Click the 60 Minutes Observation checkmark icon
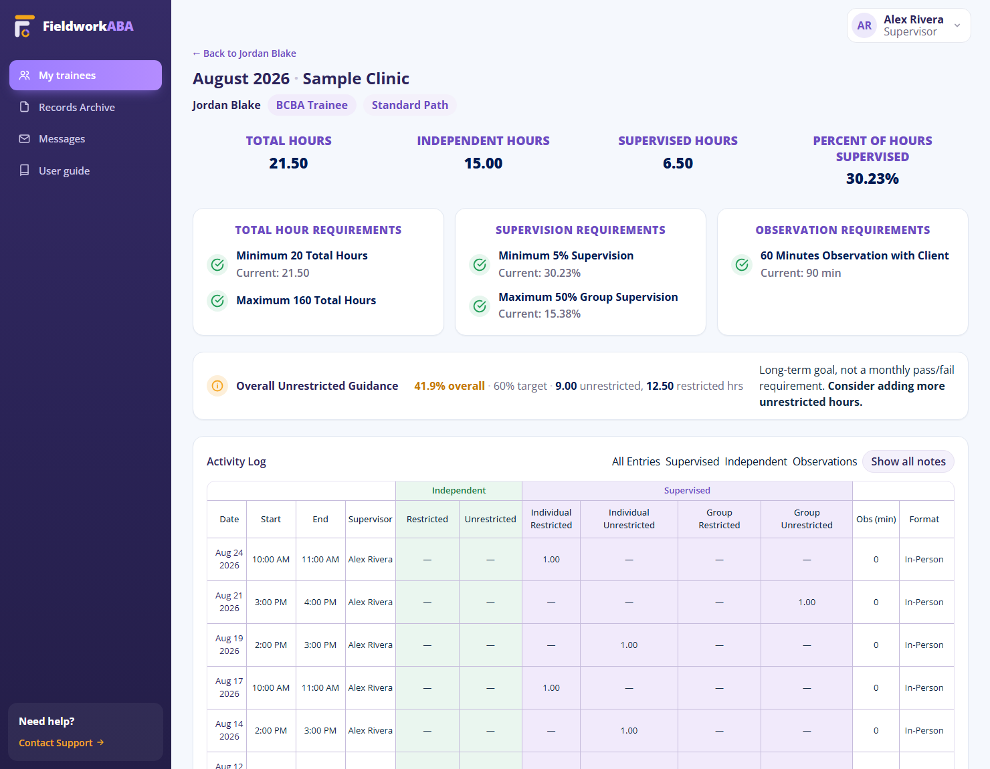The image size is (990, 769). click(742, 265)
